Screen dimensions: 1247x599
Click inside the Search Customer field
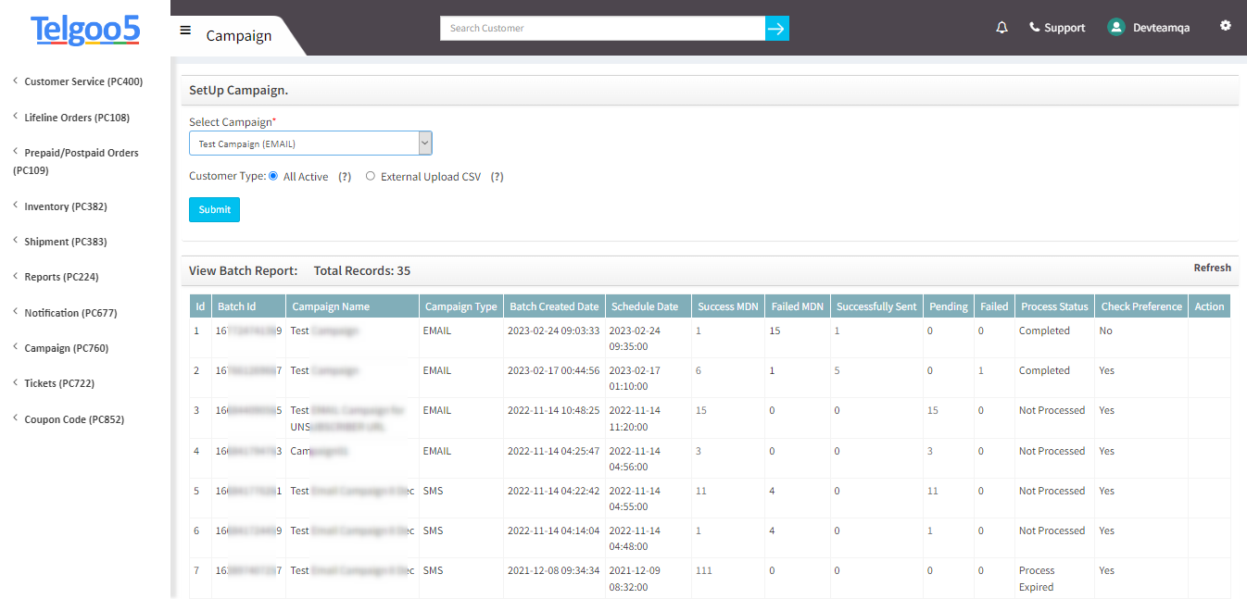(602, 28)
